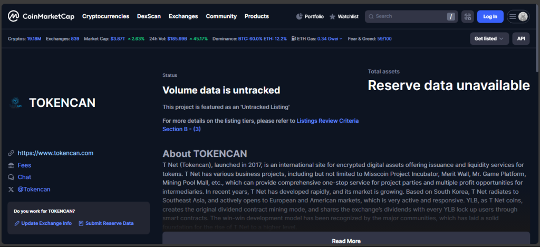
Task: Click the chat bubble icon in sidebar
Action: click(x=11, y=177)
